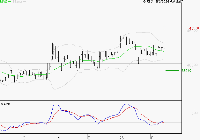Click the O month marker on time axis
This screenshot has width=200, height=140.
click(x=24, y=138)
